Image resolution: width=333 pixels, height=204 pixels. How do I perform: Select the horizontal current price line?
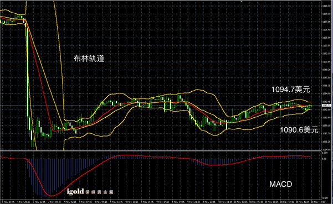(x=161, y=105)
